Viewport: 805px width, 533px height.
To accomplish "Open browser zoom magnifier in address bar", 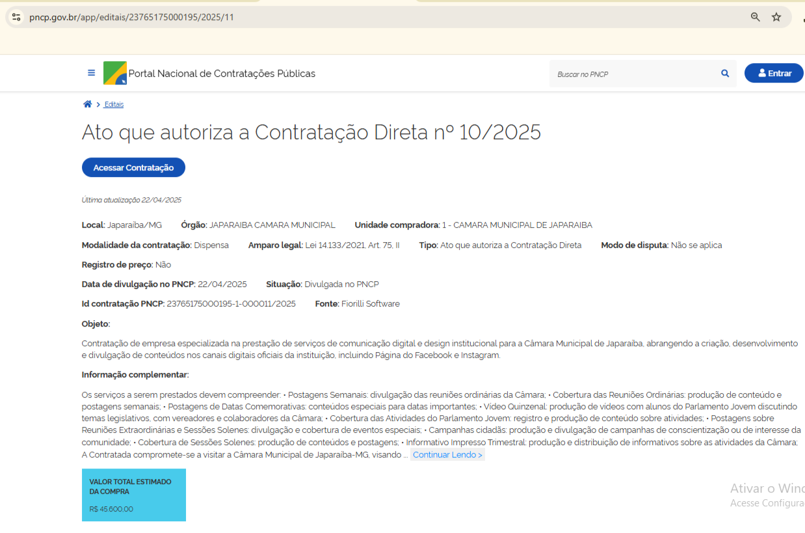I will [x=756, y=18].
